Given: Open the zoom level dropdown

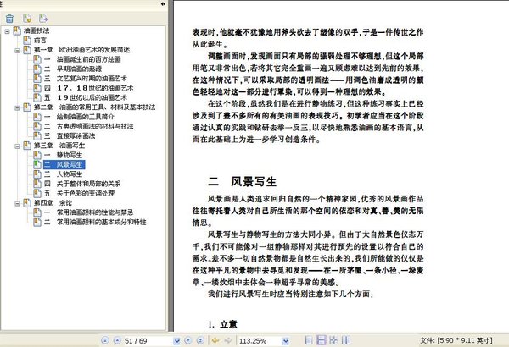Looking at the screenshot, I should (285, 340).
